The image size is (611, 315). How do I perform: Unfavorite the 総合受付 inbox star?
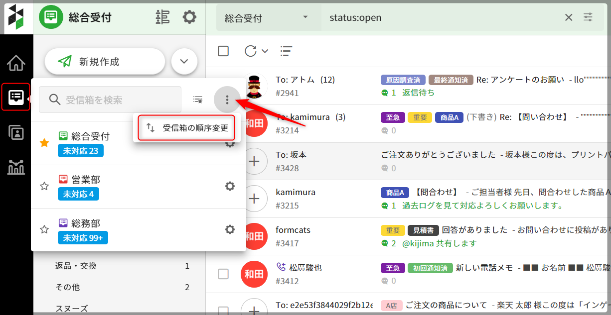tap(44, 143)
